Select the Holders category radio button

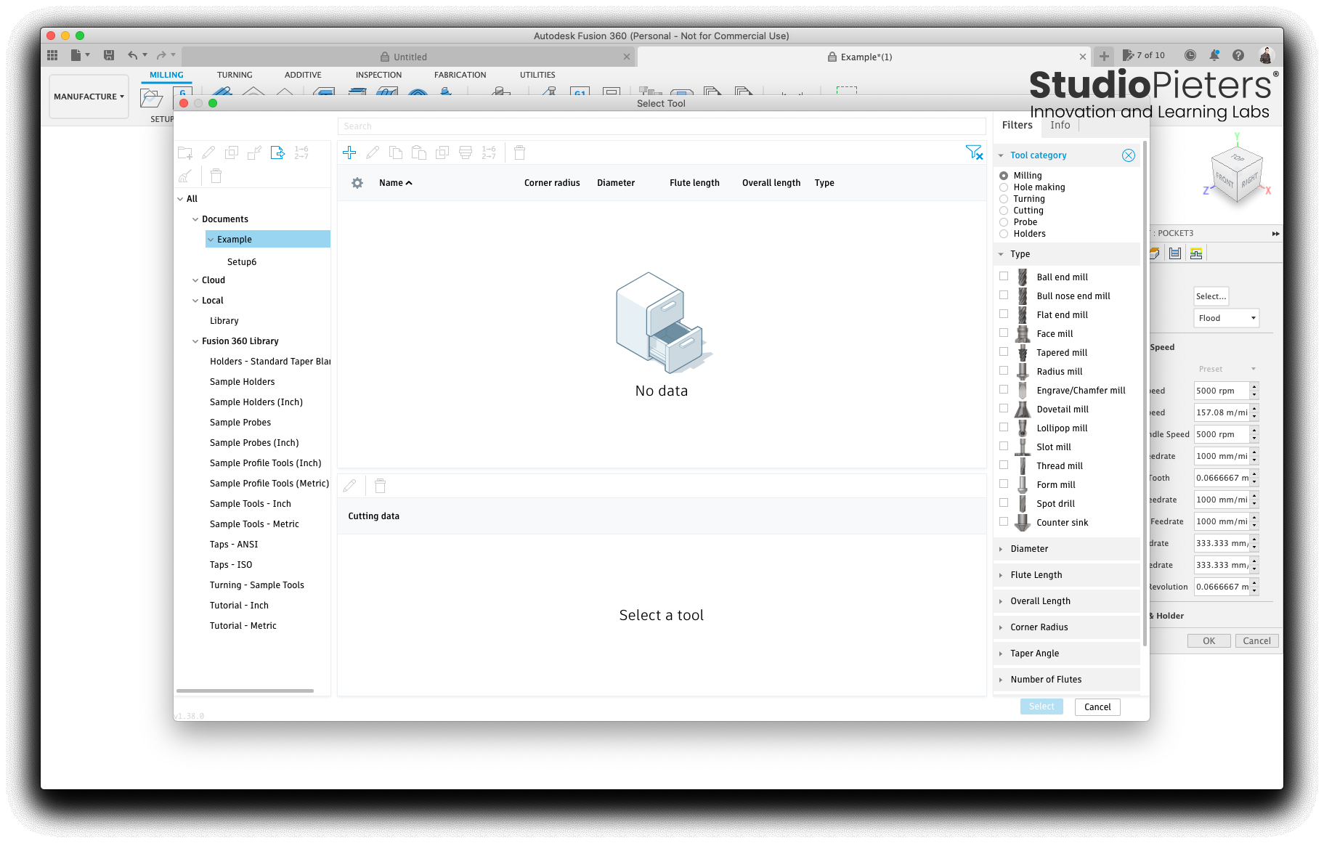(x=1004, y=234)
